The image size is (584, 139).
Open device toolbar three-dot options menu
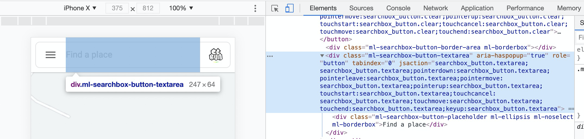point(255,8)
